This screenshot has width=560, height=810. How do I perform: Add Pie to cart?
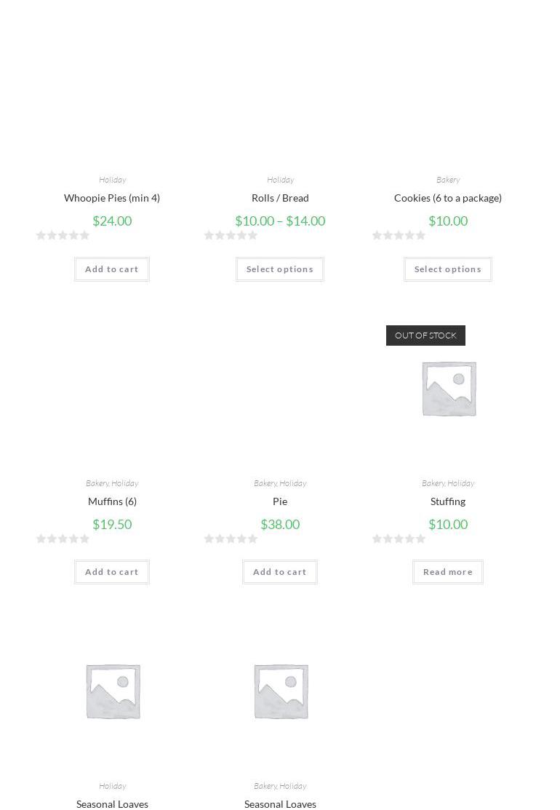280,572
